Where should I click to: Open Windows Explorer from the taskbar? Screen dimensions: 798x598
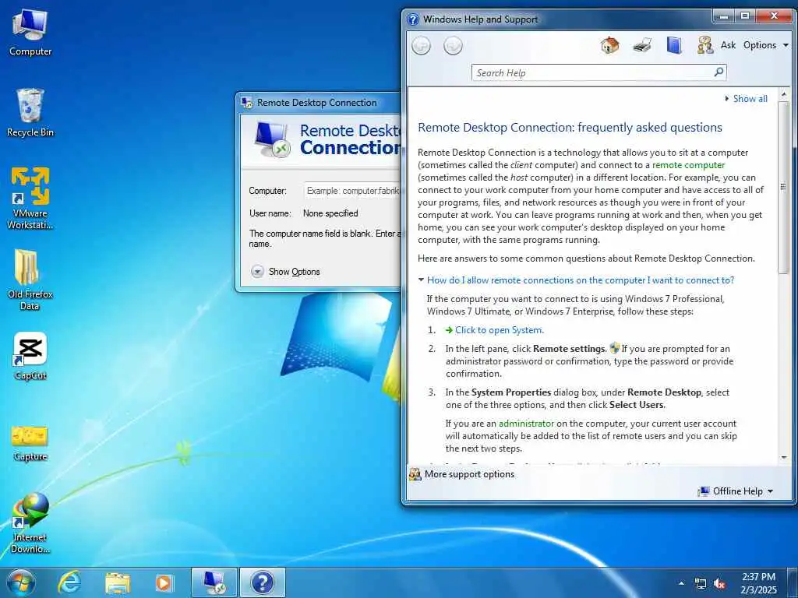pyautogui.click(x=117, y=583)
